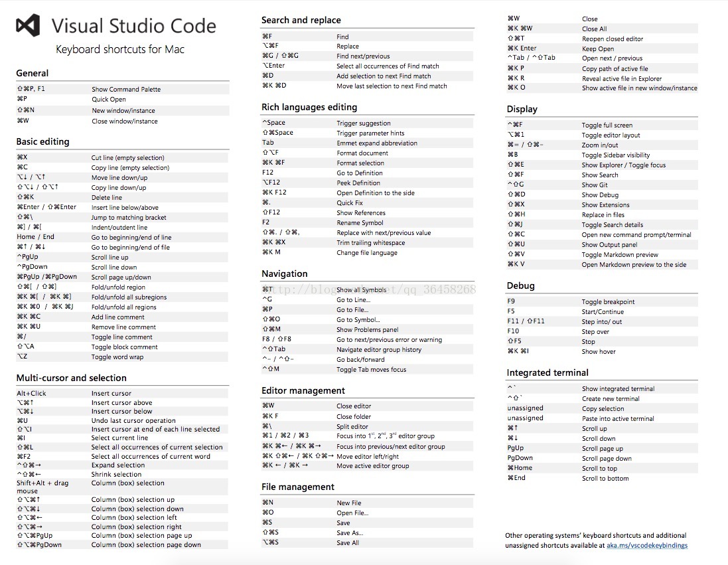
Task: Click the 'Indent/outdent line' row
Action: [123, 227]
